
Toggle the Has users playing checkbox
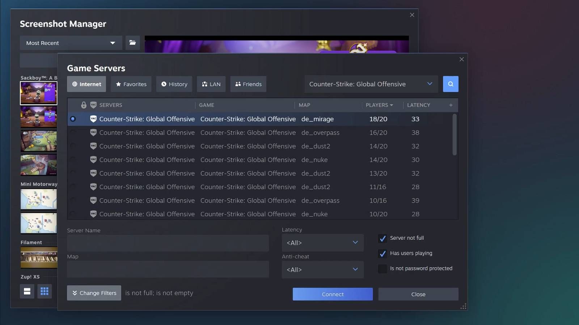[x=383, y=253]
